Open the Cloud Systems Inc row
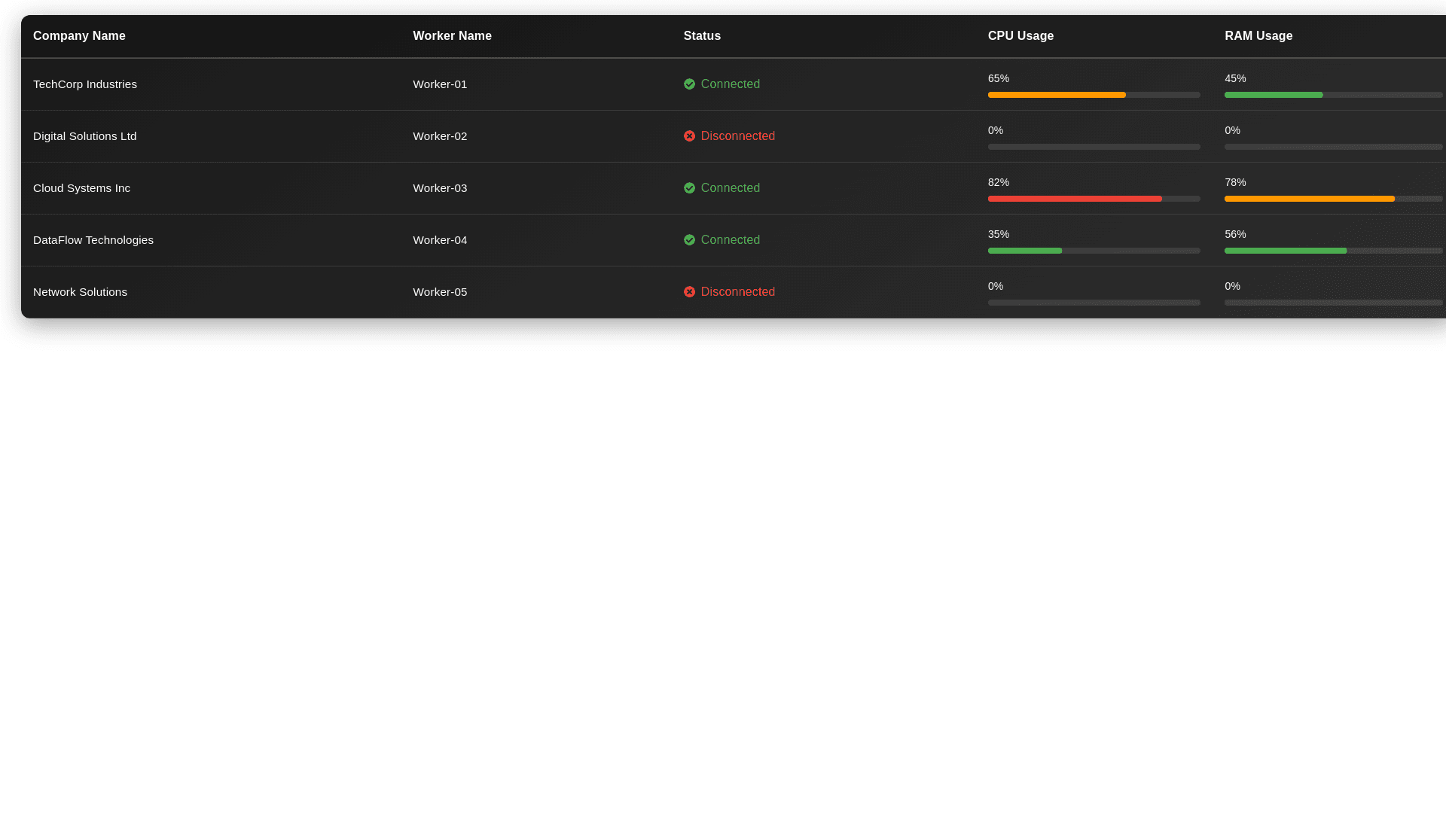Screen dimensions: 1446x813 [x=81, y=188]
